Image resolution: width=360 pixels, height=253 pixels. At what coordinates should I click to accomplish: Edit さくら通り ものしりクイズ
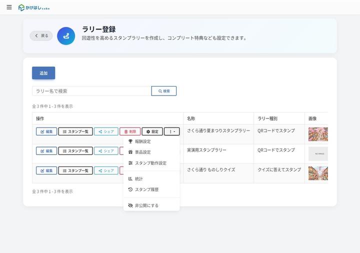point(46,170)
